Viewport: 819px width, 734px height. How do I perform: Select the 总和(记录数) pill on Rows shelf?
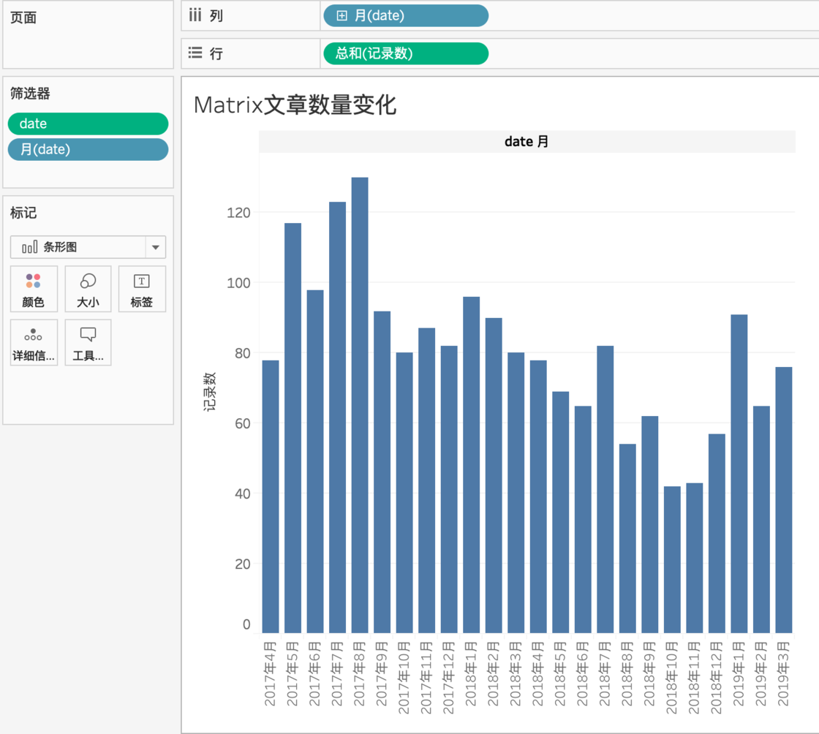pyautogui.click(x=406, y=53)
